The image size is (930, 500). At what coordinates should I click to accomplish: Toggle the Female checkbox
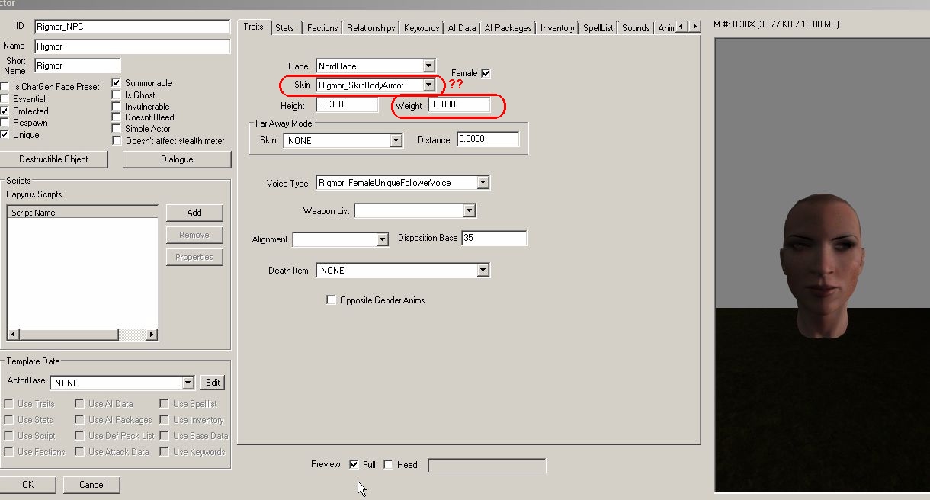486,73
